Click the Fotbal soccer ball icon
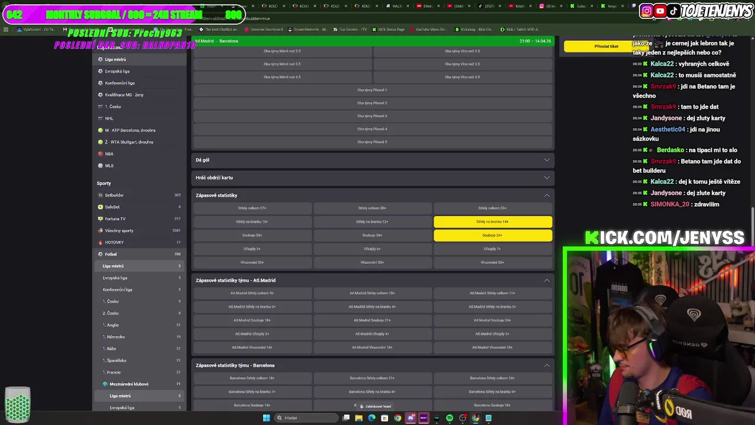Image resolution: width=755 pixels, height=425 pixels. (100, 254)
